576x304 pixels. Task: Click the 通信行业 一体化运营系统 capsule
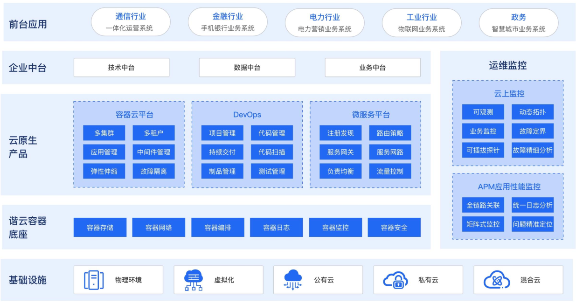132,21
